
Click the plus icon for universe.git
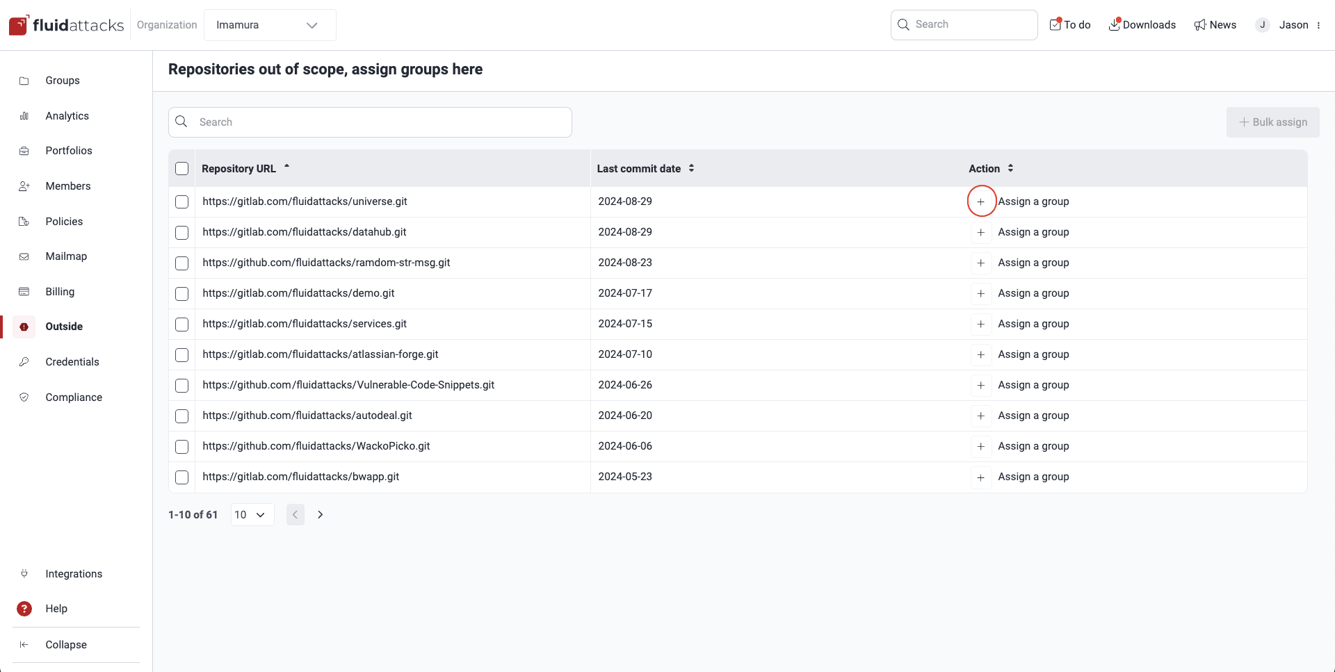[x=981, y=202]
